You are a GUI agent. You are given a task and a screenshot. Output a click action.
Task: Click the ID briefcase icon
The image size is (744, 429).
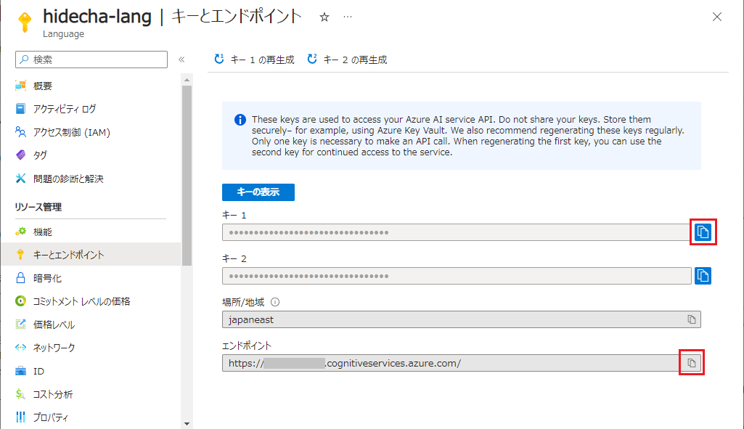(20, 371)
